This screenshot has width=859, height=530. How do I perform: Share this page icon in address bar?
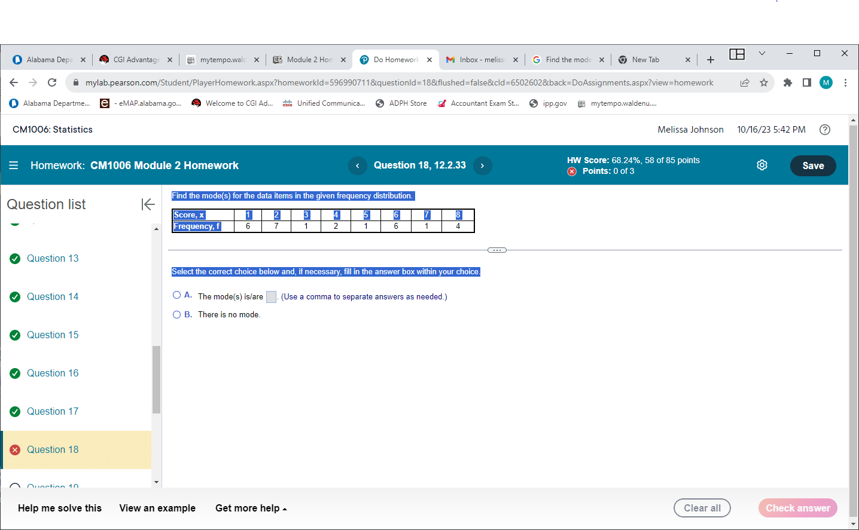745,82
